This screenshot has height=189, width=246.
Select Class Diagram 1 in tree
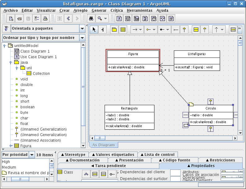coord(32,51)
